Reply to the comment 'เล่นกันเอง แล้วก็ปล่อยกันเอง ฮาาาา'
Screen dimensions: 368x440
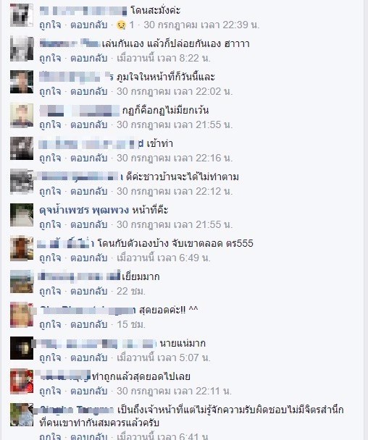[89, 59]
